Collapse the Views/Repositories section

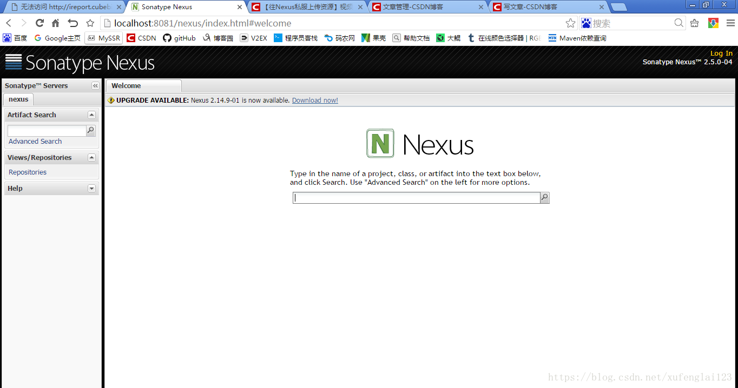pos(91,157)
